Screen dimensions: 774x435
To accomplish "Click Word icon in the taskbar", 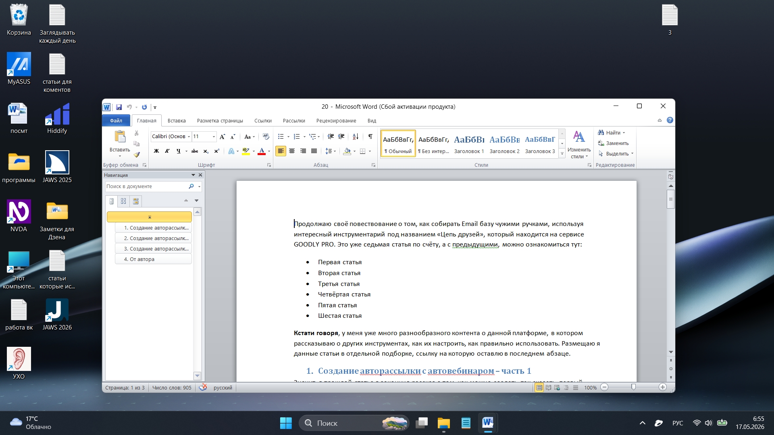I will click(487, 423).
